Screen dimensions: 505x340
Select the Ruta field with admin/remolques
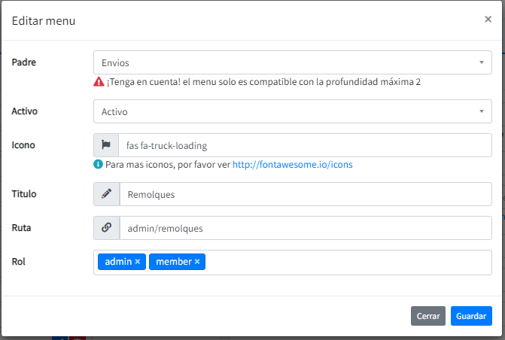point(304,228)
